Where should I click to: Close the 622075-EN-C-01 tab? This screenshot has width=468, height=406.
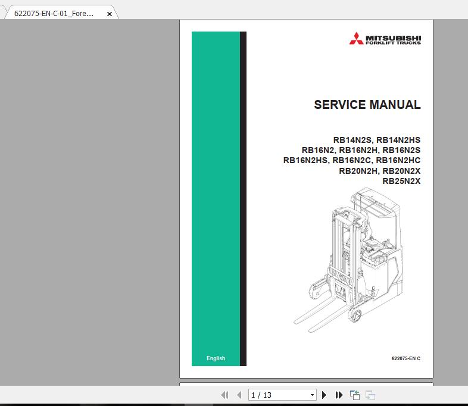click(110, 14)
